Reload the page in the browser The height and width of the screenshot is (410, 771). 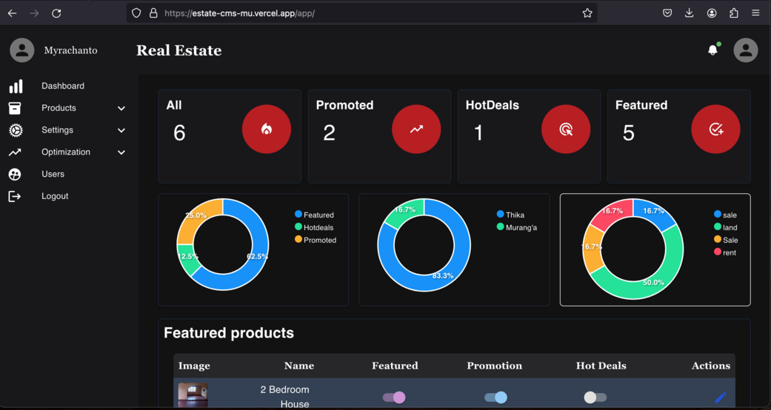[x=56, y=13]
